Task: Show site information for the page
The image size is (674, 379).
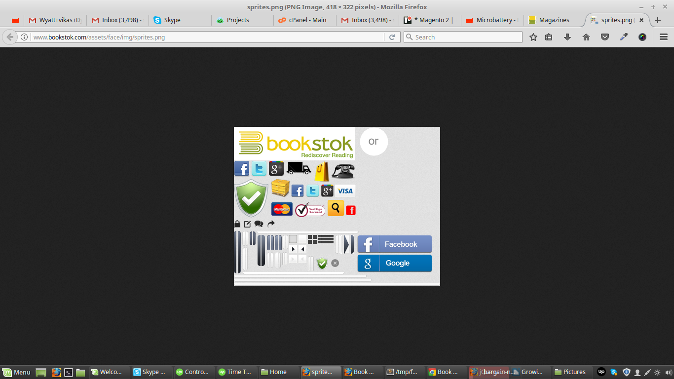Action: tap(24, 37)
